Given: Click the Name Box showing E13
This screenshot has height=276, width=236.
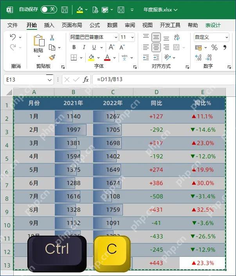Looking at the screenshot, I should 29,80.
